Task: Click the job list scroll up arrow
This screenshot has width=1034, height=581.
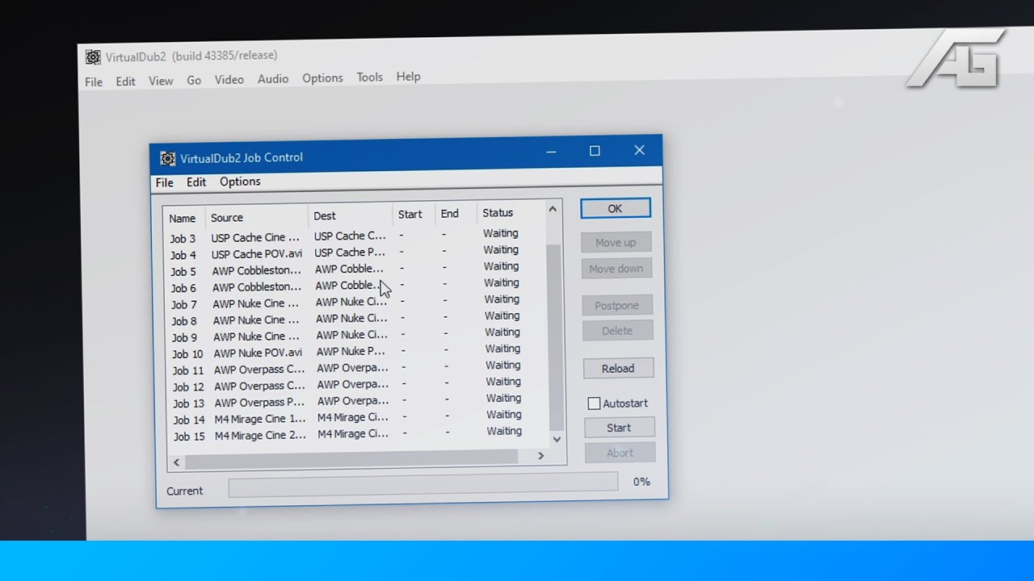Action: tap(553, 209)
